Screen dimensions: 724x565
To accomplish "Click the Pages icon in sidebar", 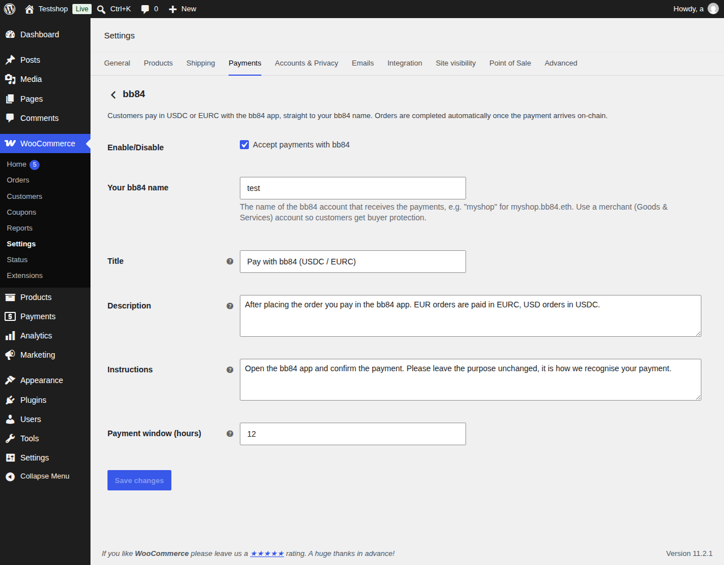I will [x=10, y=99].
